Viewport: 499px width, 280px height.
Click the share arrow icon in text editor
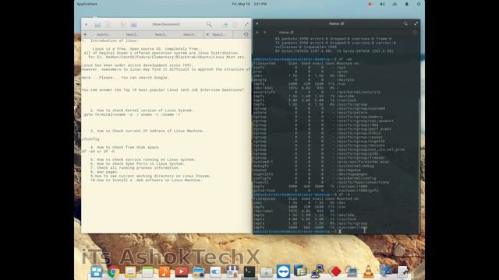[225, 24]
